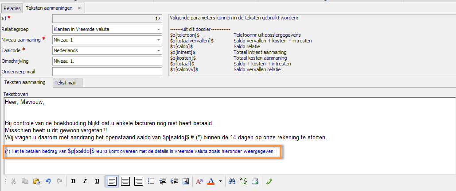
Task: Print the reminder text
Action: pyautogui.click(x=255, y=181)
